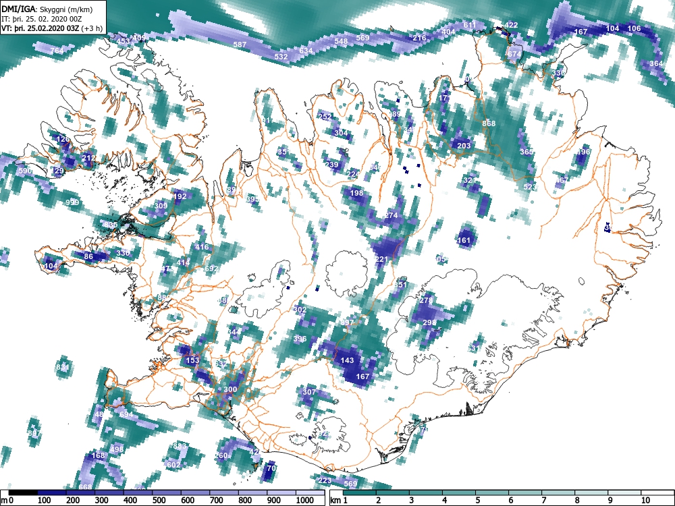Select the map value 216
Screen dimensions: 675x506
419,38
